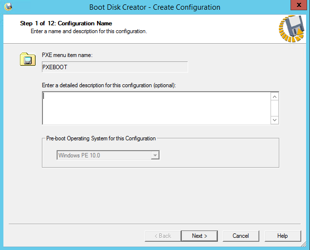Screen dimensions: 310x250
Task: Click the window resize grip corner
Action: pos(304,244)
